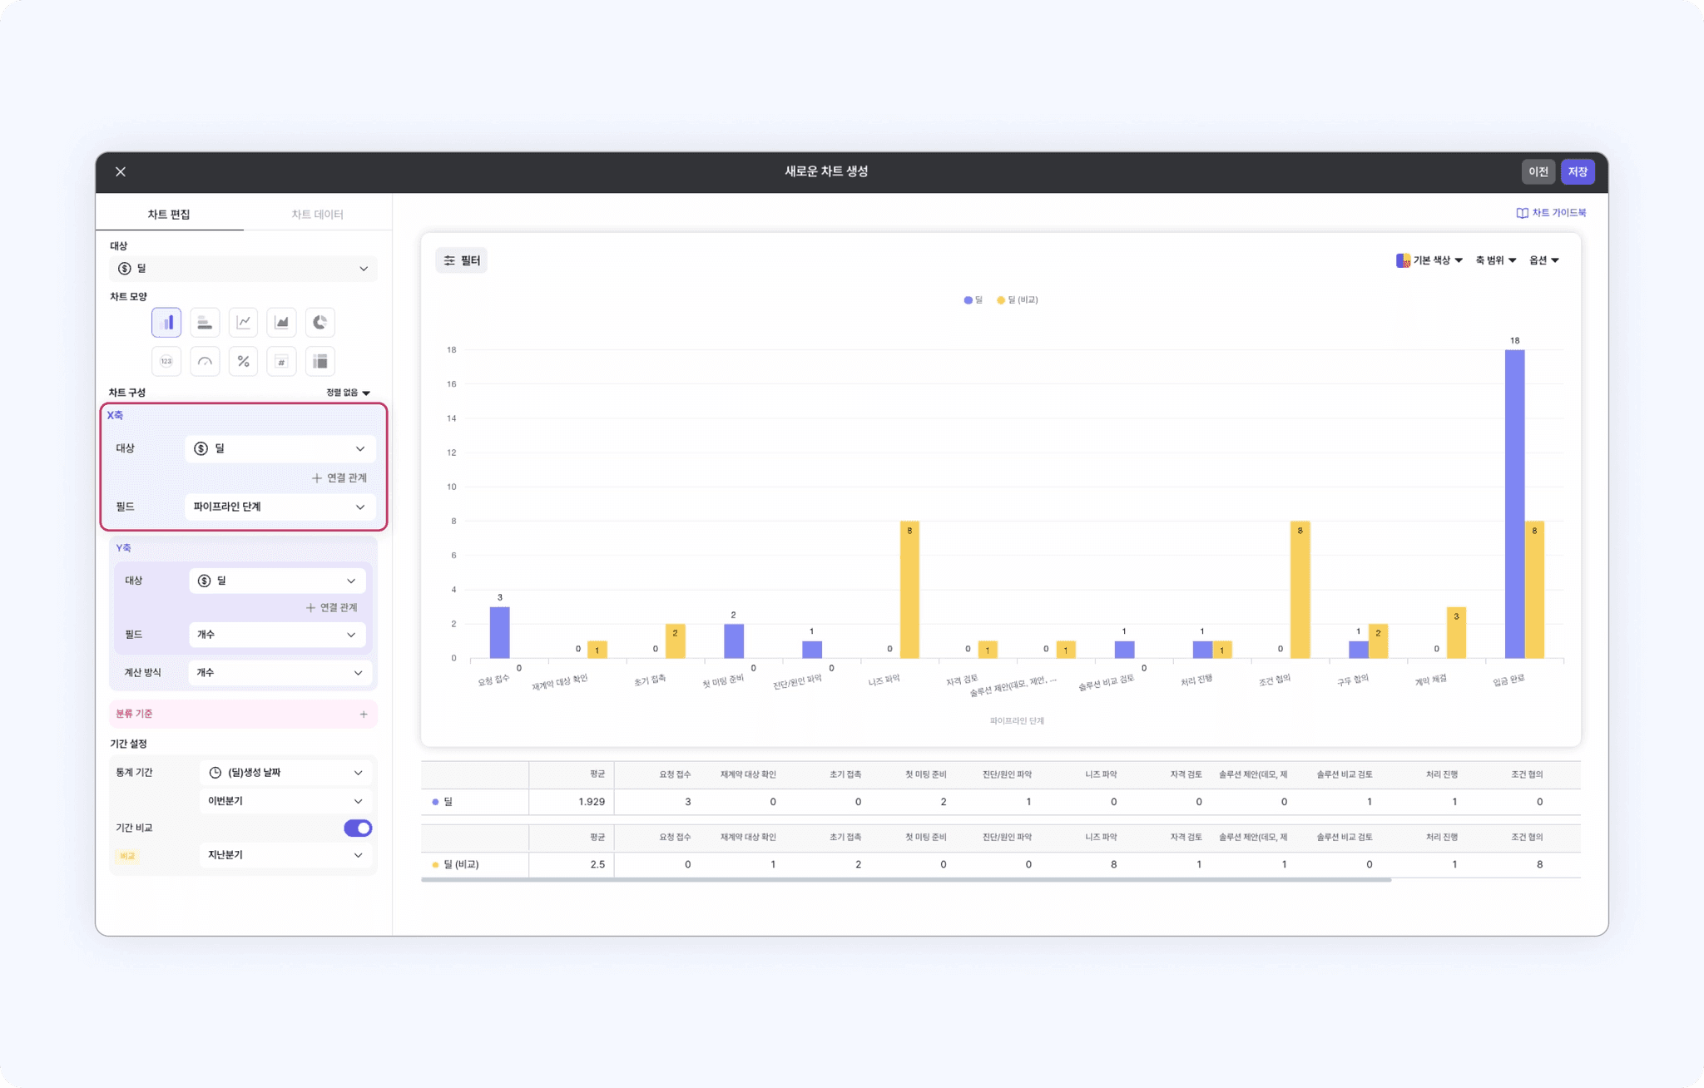The image size is (1704, 1088).
Task: Pick the pivot table chart shape
Action: [319, 361]
